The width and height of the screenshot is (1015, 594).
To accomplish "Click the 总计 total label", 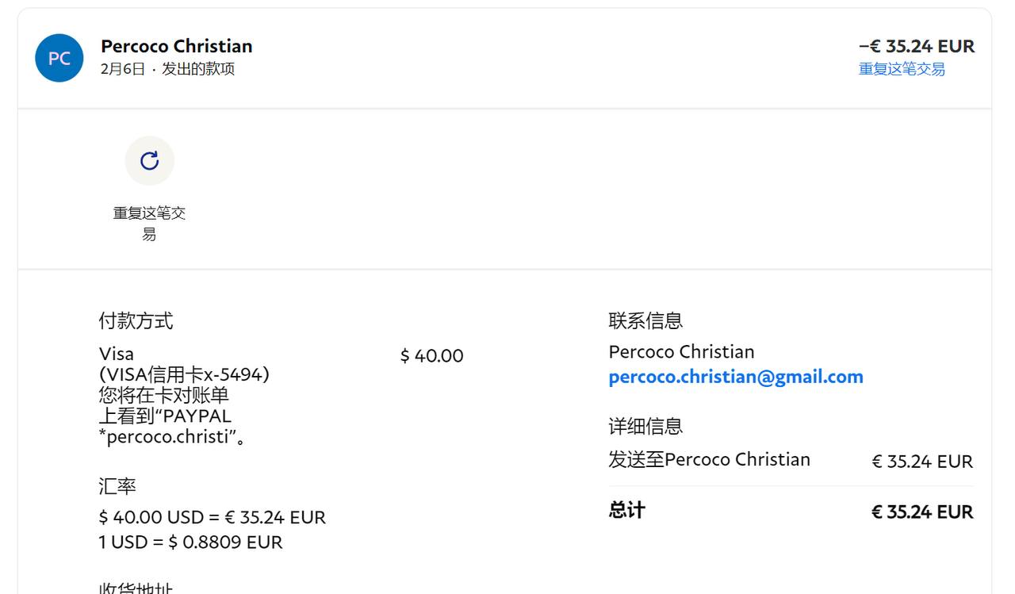I will pos(627,511).
